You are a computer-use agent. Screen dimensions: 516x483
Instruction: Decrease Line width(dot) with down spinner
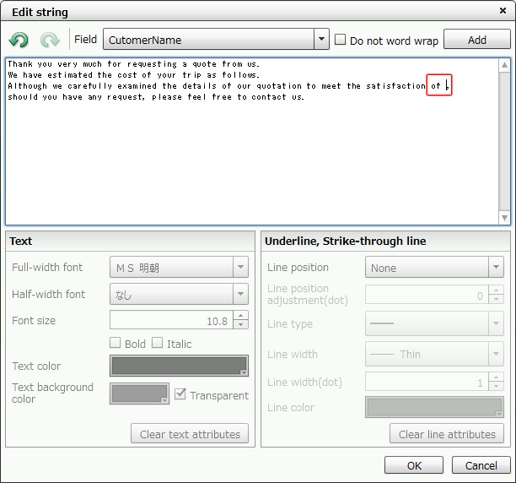coord(496,386)
